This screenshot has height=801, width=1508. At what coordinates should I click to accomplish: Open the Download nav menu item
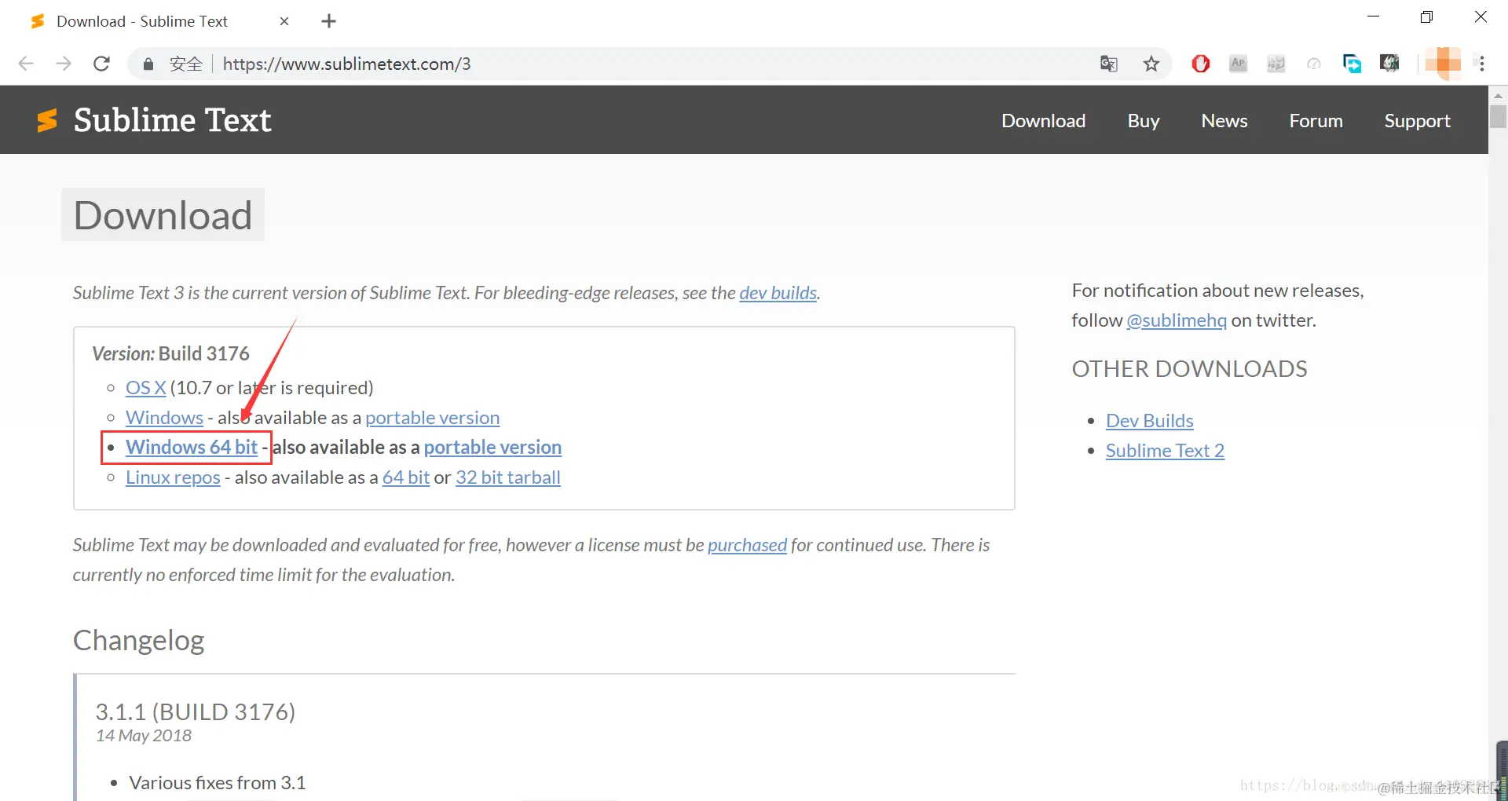[1043, 121]
